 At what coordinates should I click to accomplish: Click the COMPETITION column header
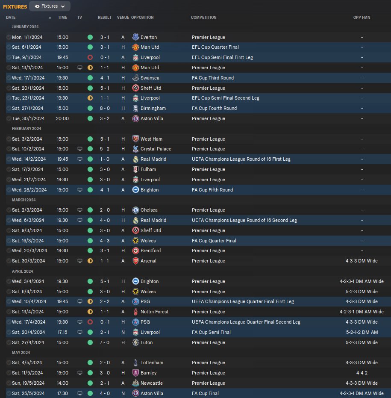204,18
